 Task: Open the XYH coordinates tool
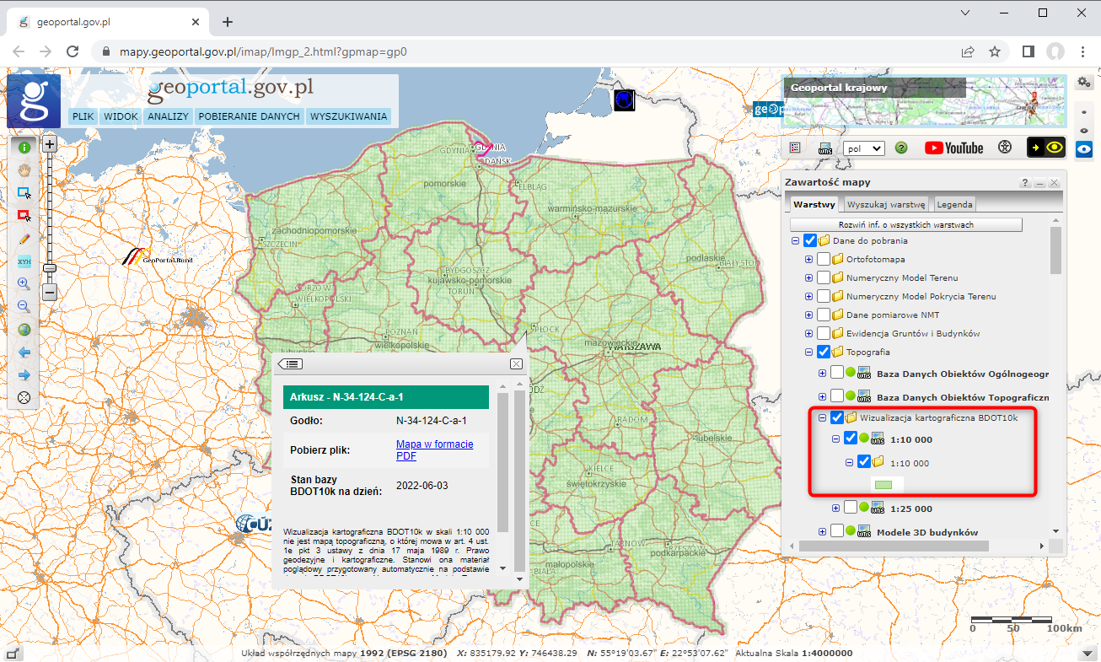(x=24, y=261)
